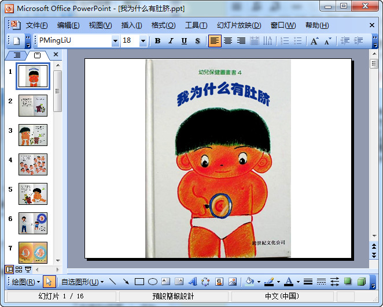Viewport: 383px width, 307px height.
Task: Toggle text Shadow formatting
Action: (197, 41)
